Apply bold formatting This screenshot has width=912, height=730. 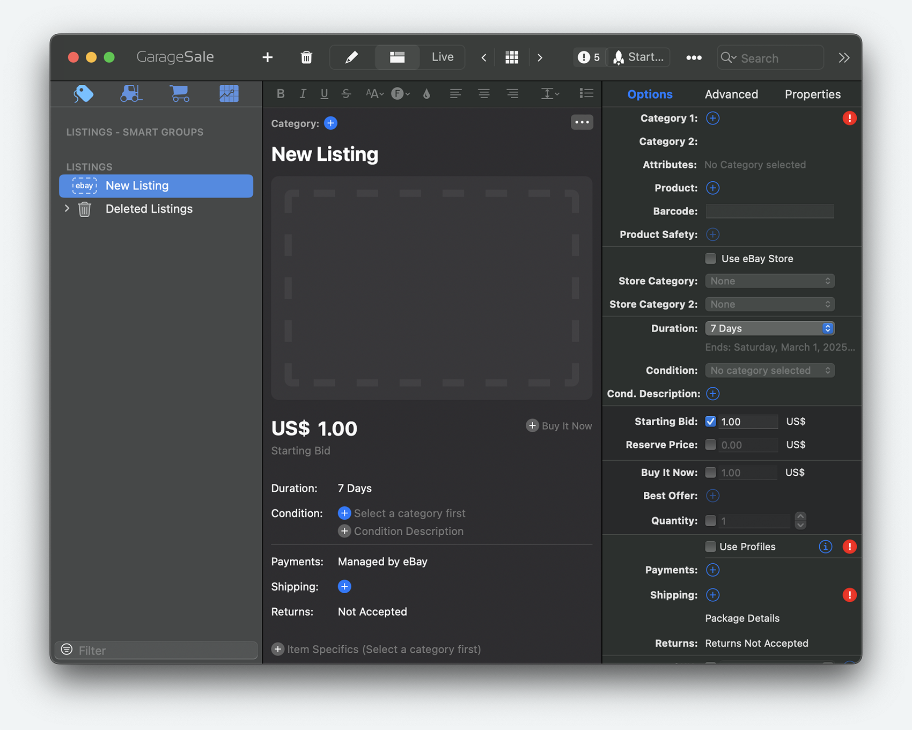point(281,94)
